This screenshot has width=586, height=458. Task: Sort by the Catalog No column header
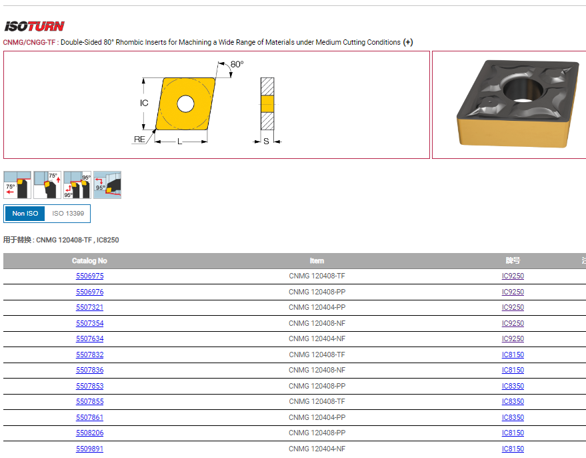point(89,261)
